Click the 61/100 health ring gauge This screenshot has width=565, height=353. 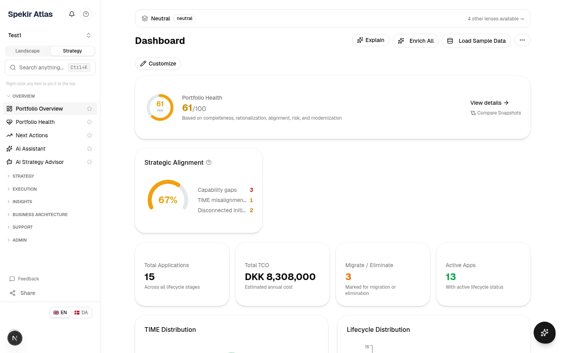160,107
